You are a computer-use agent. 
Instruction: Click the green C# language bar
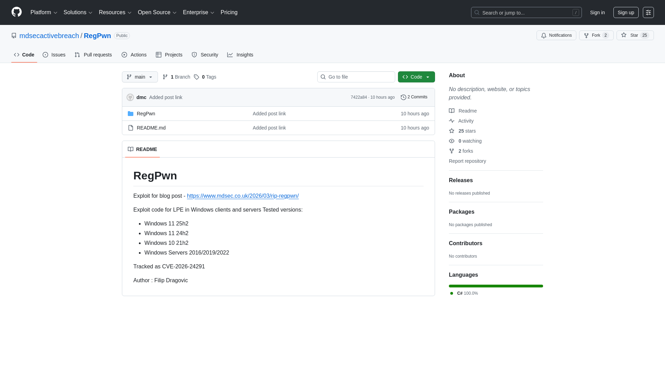pyautogui.click(x=496, y=286)
